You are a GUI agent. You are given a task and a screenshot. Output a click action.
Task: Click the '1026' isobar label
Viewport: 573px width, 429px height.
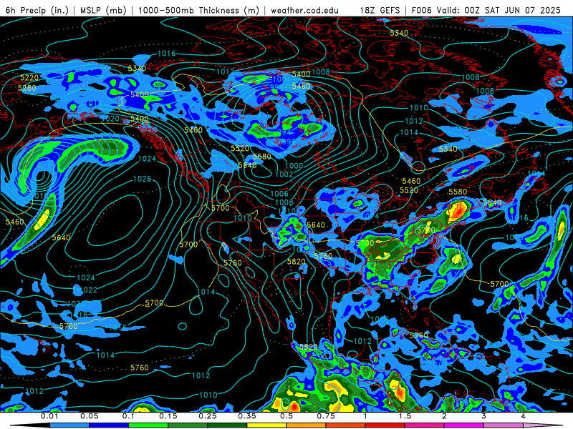[x=142, y=179]
